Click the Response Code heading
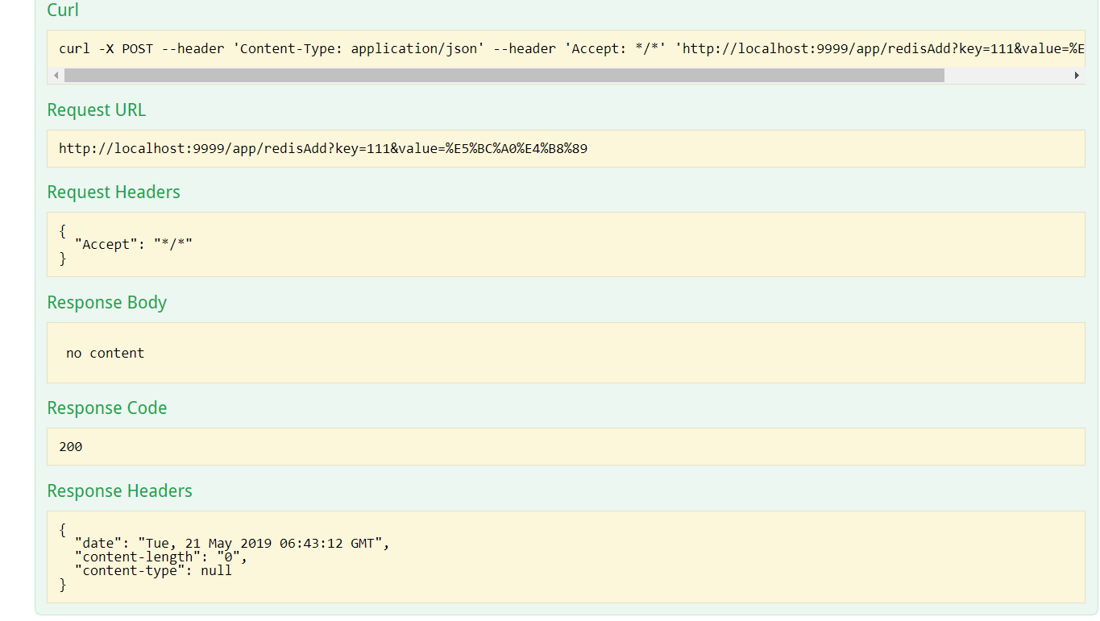 click(107, 408)
